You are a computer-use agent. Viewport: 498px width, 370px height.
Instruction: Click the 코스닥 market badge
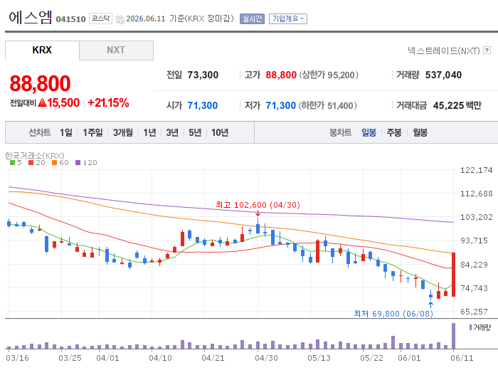pyautogui.click(x=100, y=18)
